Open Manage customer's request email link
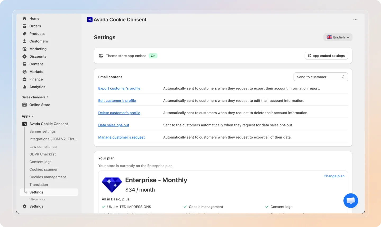This screenshot has width=381, height=227. (121, 137)
